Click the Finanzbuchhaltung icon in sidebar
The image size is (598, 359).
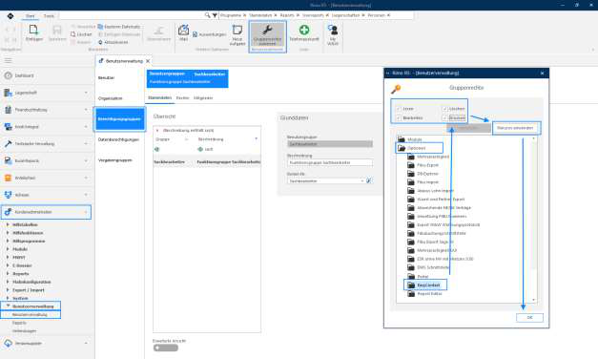coord(8,110)
